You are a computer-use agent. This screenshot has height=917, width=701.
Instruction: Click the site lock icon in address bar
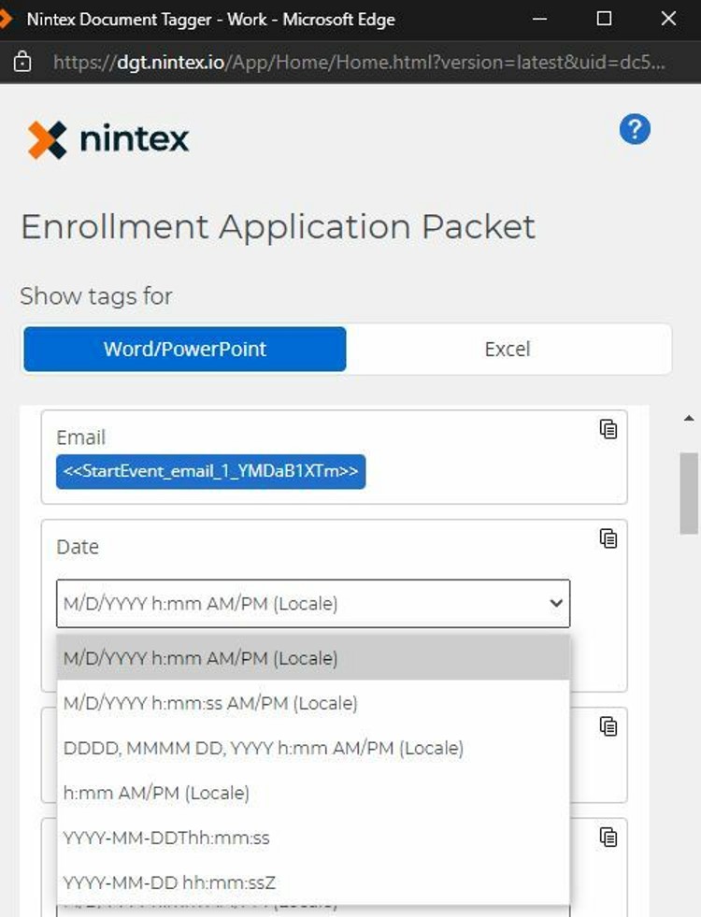[x=22, y=63]
